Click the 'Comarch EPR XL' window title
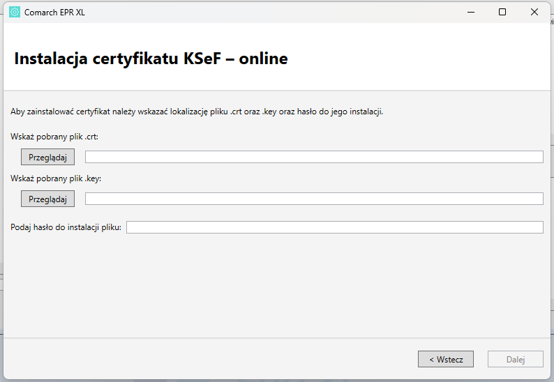This screenshot has height=382, width=554. (x=54, y=13)
